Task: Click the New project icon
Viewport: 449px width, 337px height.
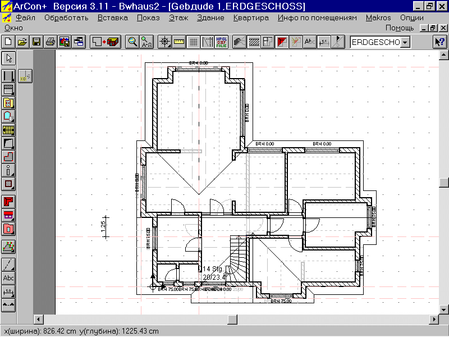Action: 8,42
